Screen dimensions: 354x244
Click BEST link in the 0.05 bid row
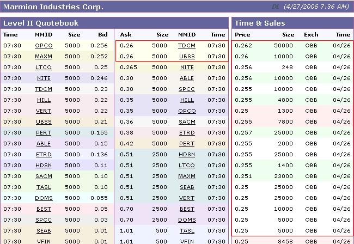click(x=44, y=209)
